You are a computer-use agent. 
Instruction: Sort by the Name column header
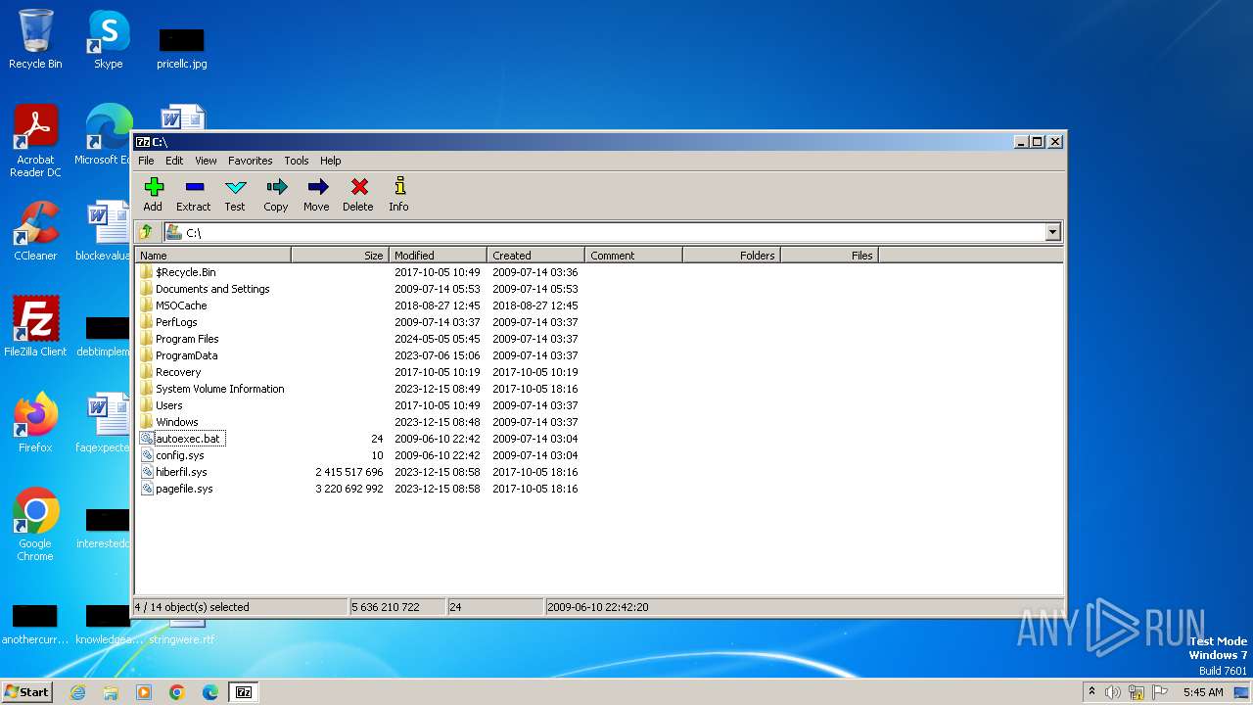click(212, 256)
